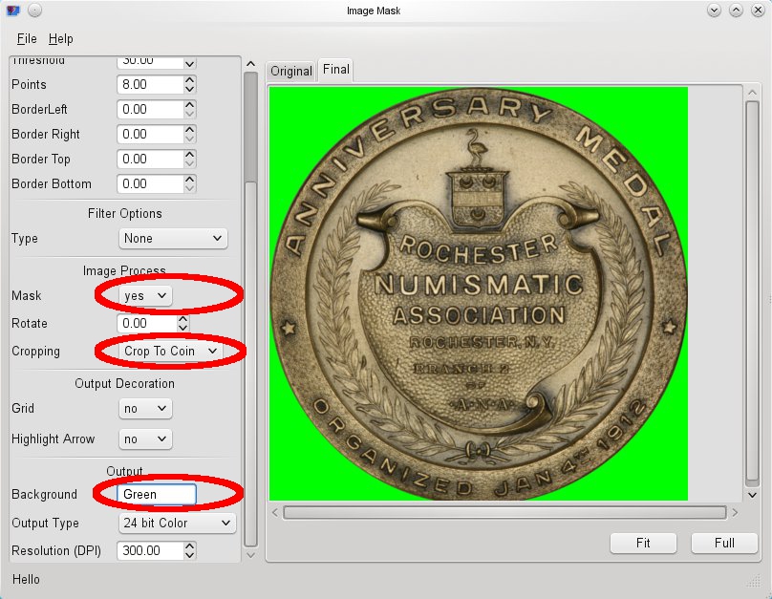Click the Fit button
The height and width of the screenshot is (599, 772).
pyautogui.click(x=643, y=543)
